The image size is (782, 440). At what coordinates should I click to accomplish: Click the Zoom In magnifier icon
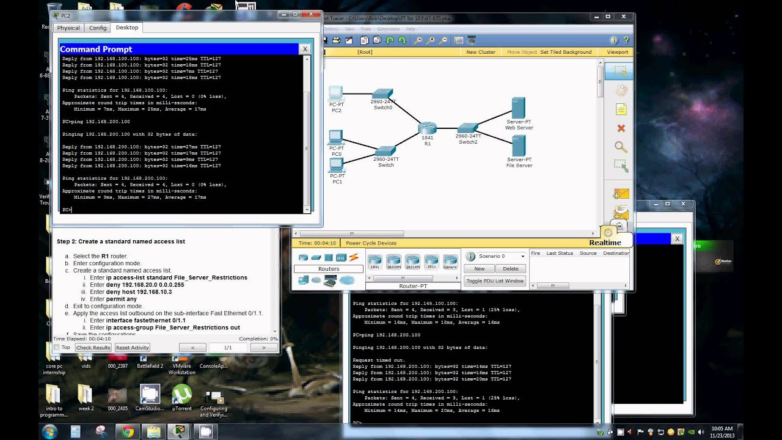pyautogui.click(x=418, y=40)
